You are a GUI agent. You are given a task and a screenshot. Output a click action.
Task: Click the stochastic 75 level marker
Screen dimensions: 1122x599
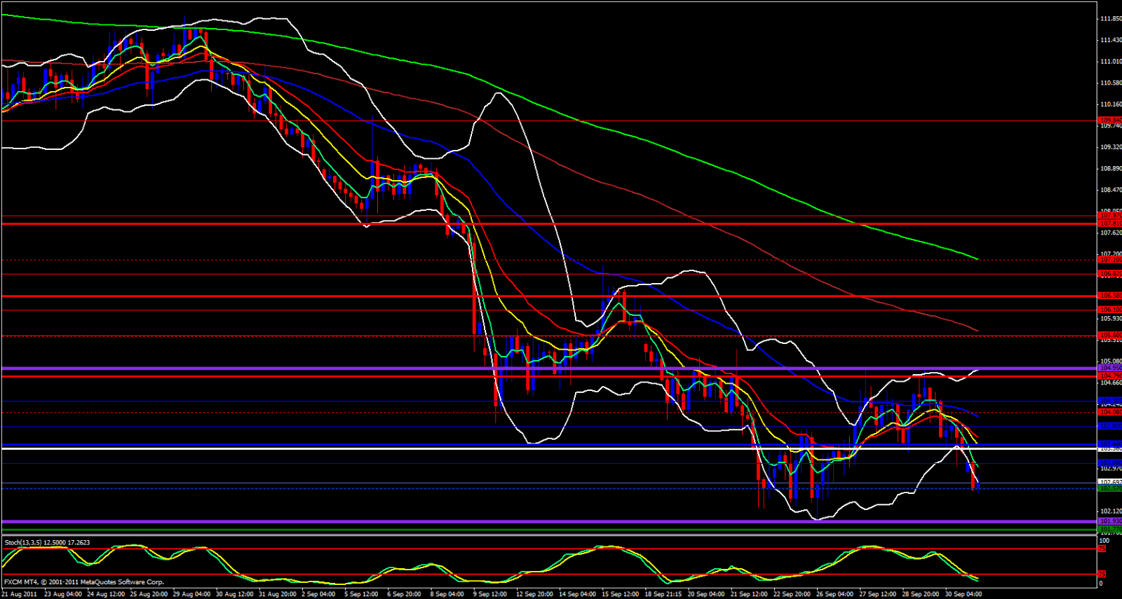click(x=1102, y=549)
